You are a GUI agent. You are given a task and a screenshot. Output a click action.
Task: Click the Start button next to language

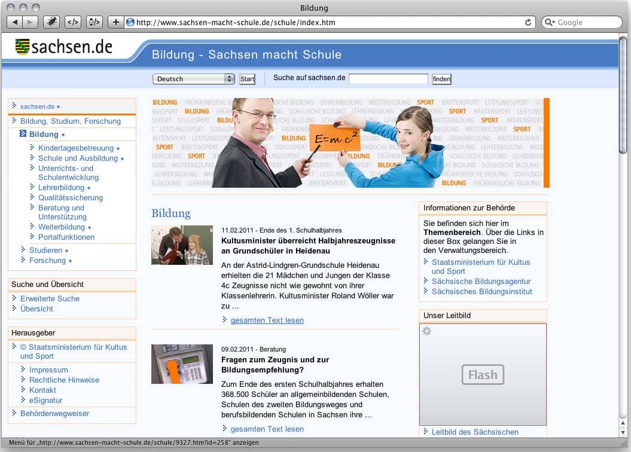coord(247,79)
